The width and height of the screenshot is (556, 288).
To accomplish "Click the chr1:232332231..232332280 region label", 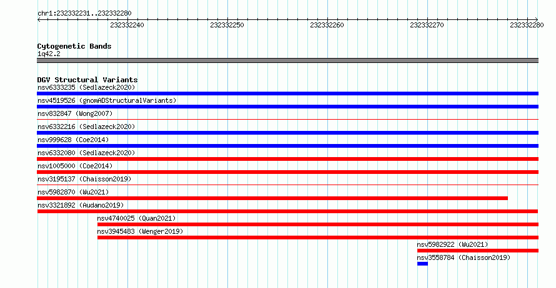I will pyautogui.click(x=84, y=13).
